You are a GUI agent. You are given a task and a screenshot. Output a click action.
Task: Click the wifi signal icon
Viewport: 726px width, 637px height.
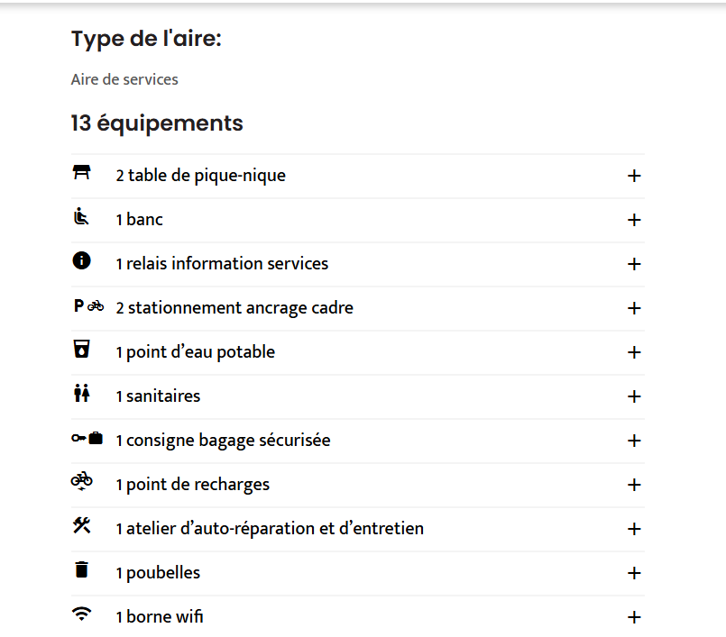82,614
